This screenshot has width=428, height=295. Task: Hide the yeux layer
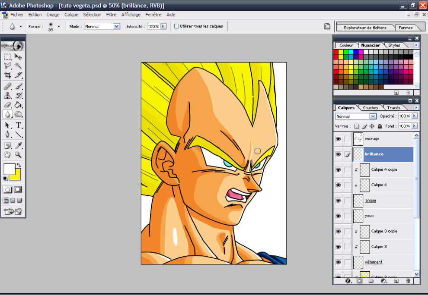[x=338, y=216]
